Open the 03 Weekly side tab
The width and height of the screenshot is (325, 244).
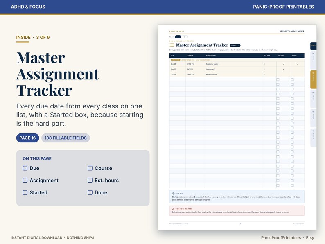pyautogui.click(x=313, y=99)
